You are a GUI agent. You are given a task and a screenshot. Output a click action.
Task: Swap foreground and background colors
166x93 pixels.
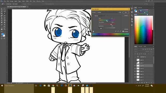click(x=5, y=34)
